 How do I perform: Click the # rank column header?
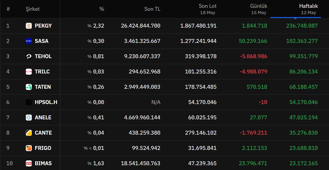8,9
